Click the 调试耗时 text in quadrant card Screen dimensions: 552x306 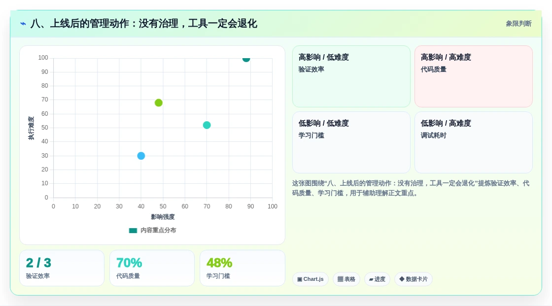pyautogui.click(x=433, y=135)
